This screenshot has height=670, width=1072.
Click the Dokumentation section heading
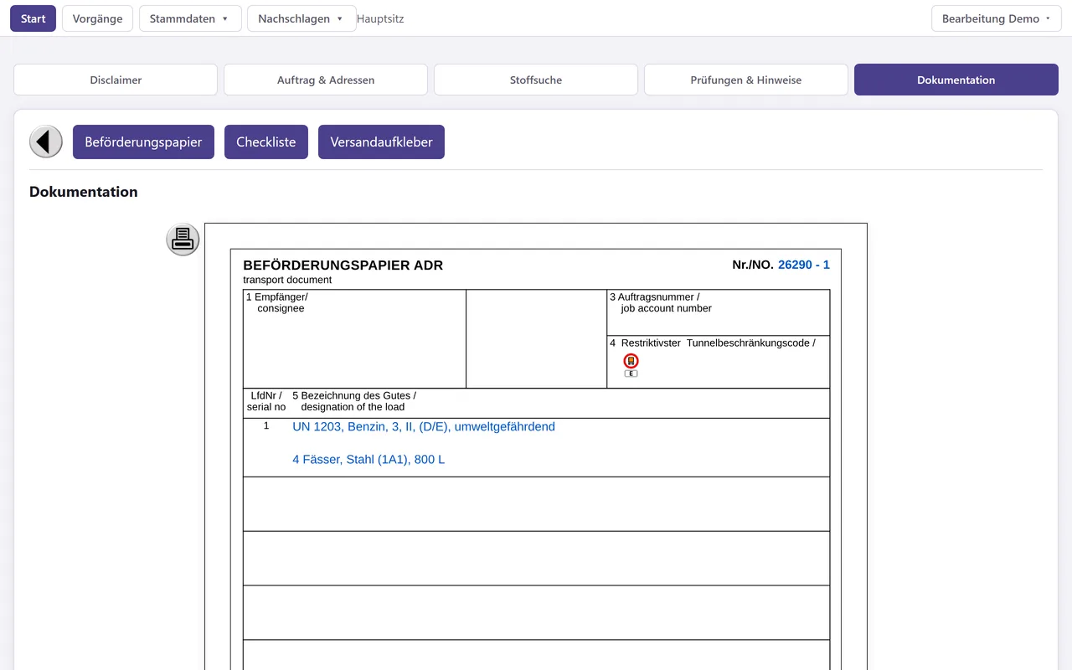84,192
